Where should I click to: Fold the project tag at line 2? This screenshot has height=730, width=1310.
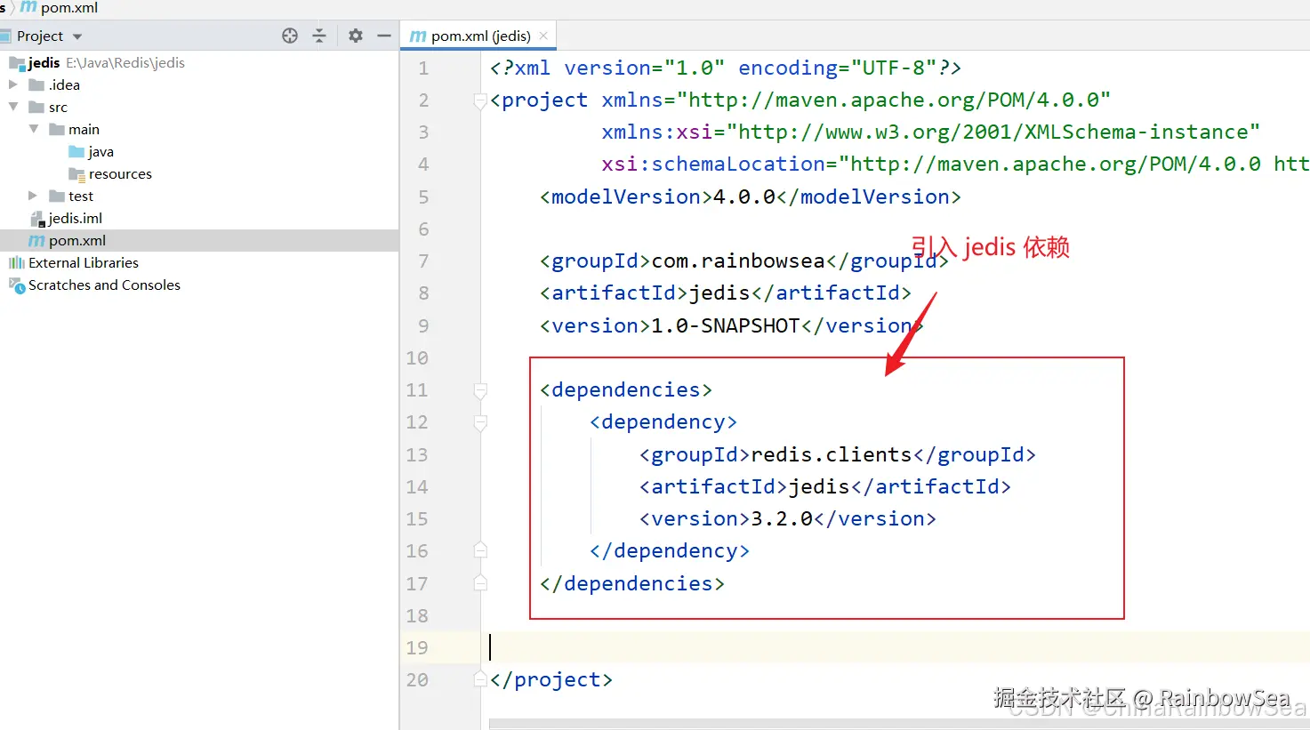(x=480, y=100)
